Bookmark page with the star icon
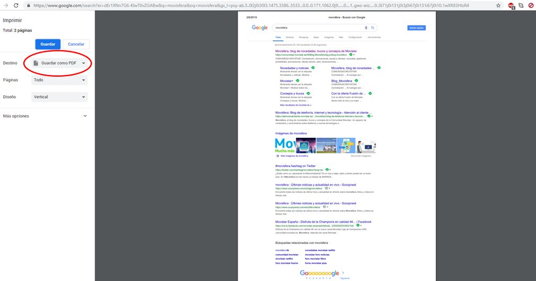This screenshot has width=536, height=281. tap(498, 5)
